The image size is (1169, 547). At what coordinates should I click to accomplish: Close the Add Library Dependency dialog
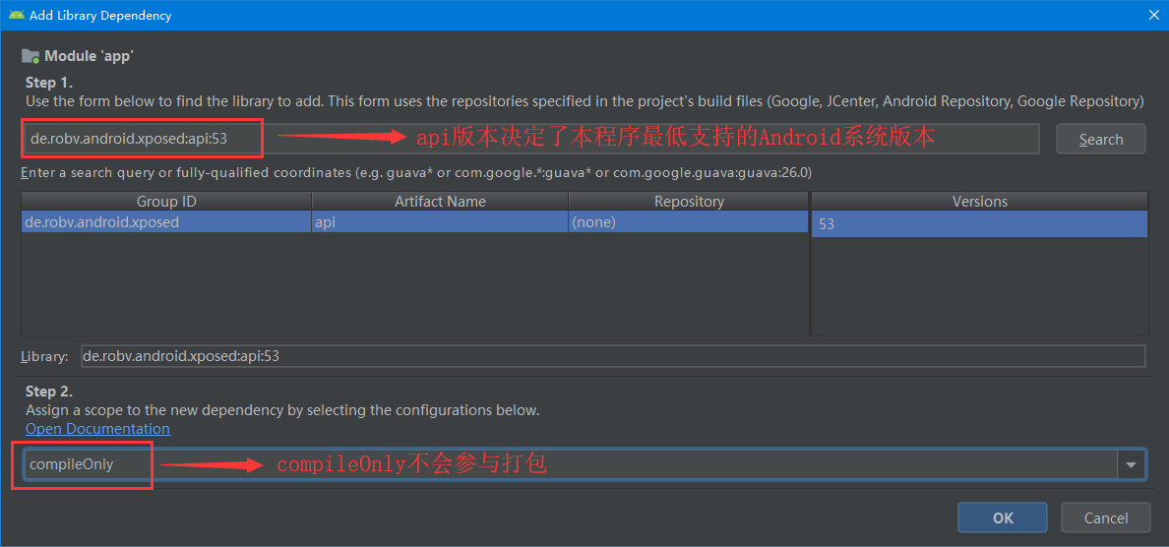(1153, 15)
